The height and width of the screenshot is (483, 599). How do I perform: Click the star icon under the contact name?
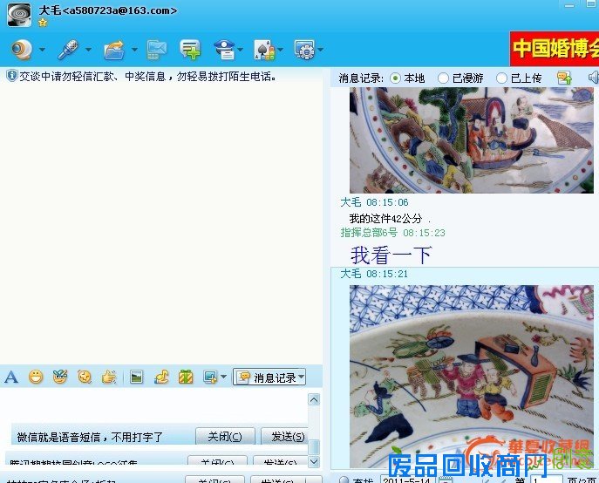coord(43,23)
